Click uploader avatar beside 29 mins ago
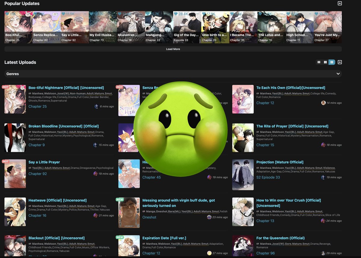Viewport: 361px width, 258px height. pos(323,253)
